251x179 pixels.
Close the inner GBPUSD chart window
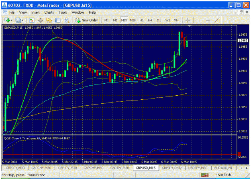click(247, 12)
